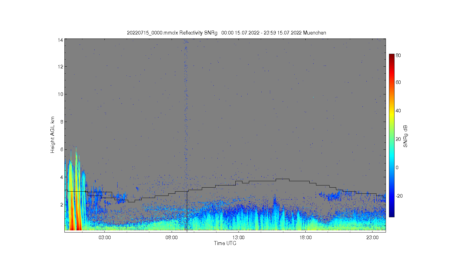The height and width of the screenshot is (275, 458).
Task: Click the 03:00 time tick label
Action: (105, 237)
